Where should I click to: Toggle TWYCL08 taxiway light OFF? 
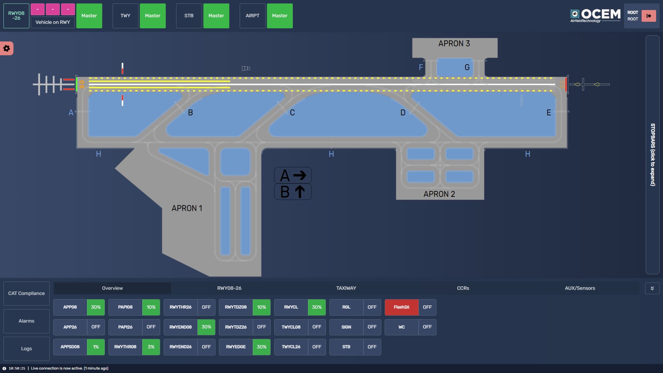(316, 327)
